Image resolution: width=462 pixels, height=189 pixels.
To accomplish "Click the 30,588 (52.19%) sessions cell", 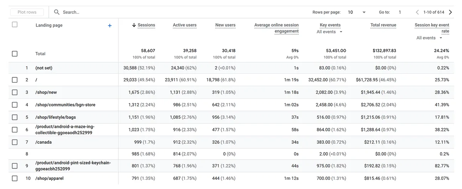I will coord(139,68).
